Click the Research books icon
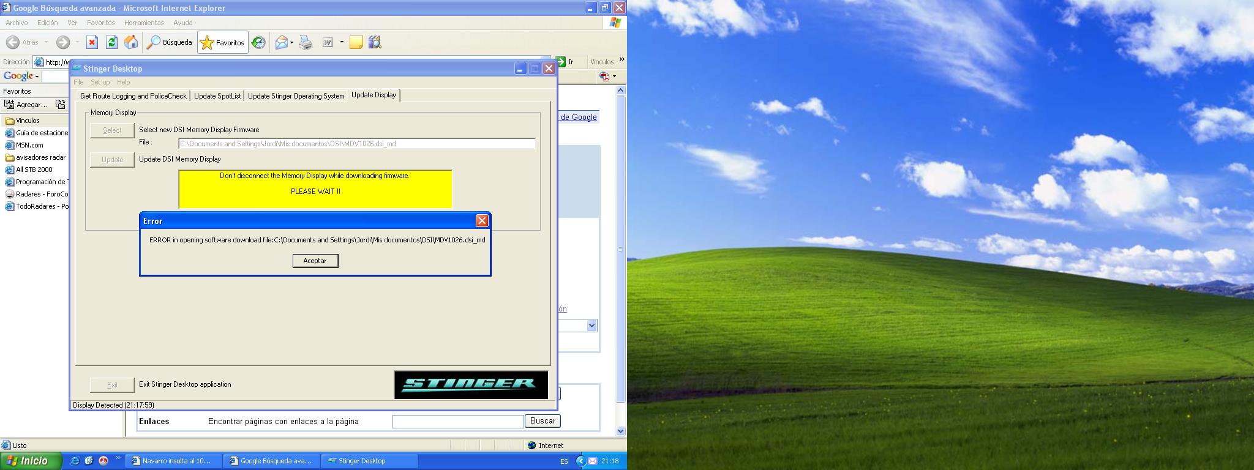The height and width of the screenshot is (470, 1254). (375, 42)
